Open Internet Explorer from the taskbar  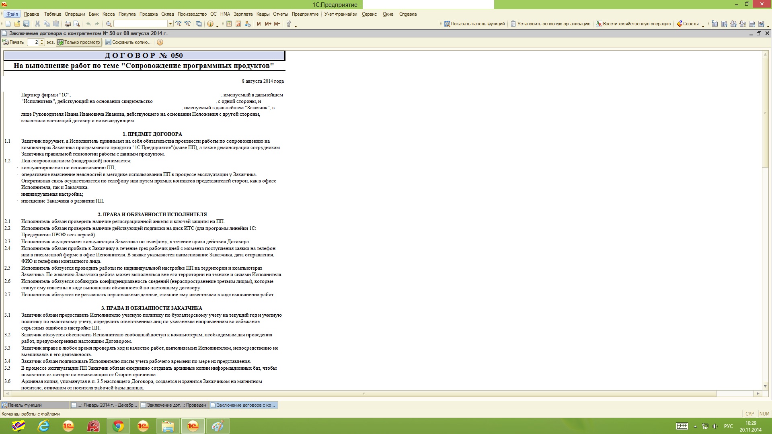point(43,426)
